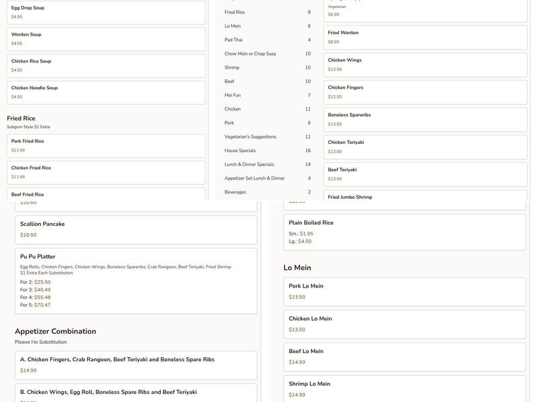Jump to Pad Thai category
The height and width of the screenshot is (402, 536).
(x=267, y=40)
